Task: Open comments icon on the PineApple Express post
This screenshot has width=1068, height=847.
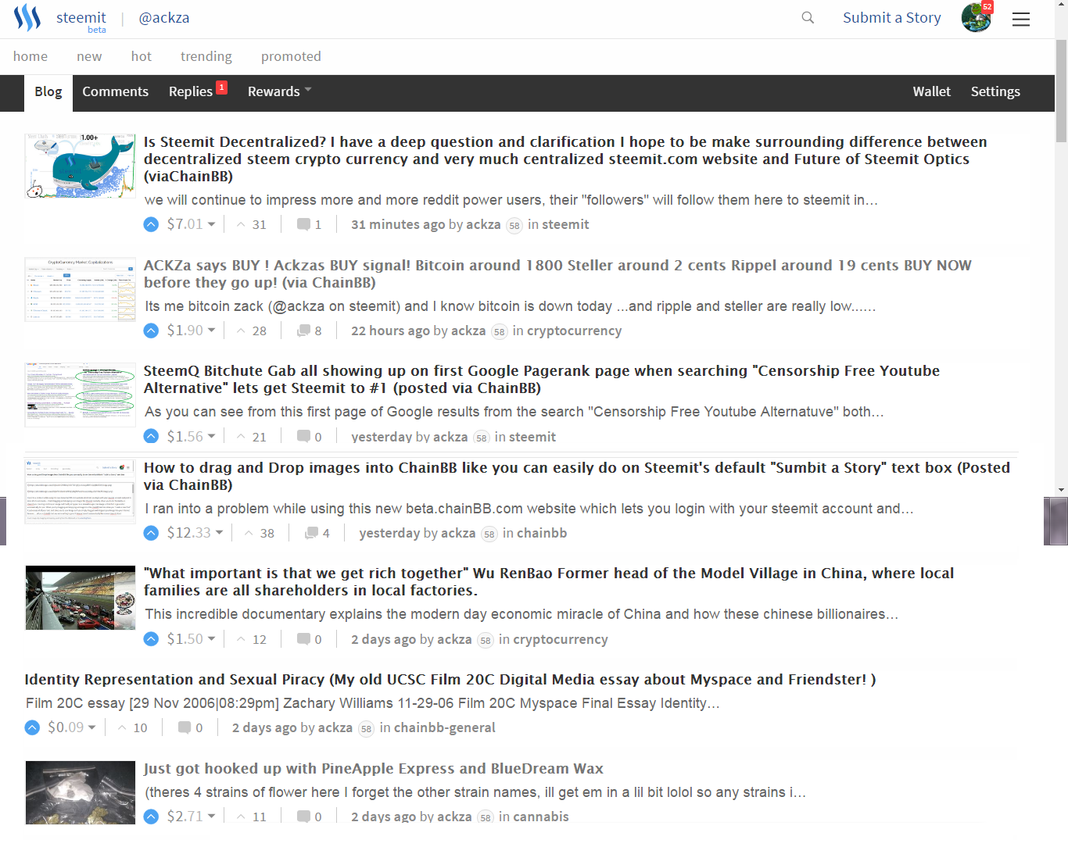Action: (303, 817)
